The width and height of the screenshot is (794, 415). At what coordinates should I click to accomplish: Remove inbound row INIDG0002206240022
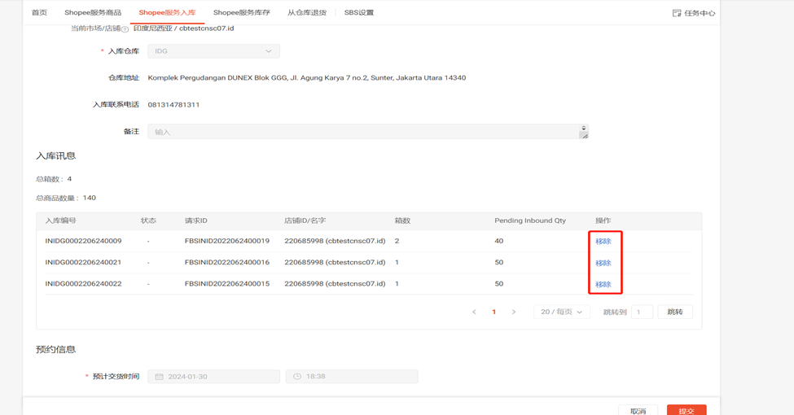[603, 285]
